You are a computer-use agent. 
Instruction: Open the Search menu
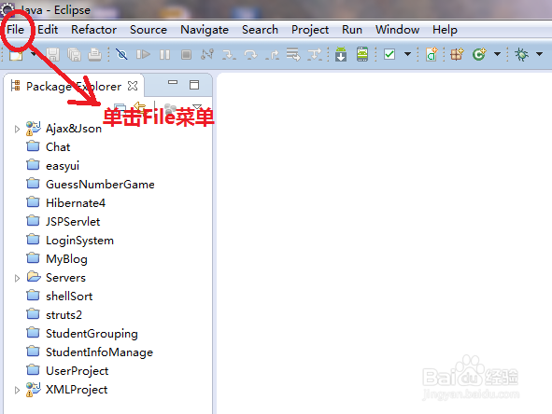pos(260,30)
